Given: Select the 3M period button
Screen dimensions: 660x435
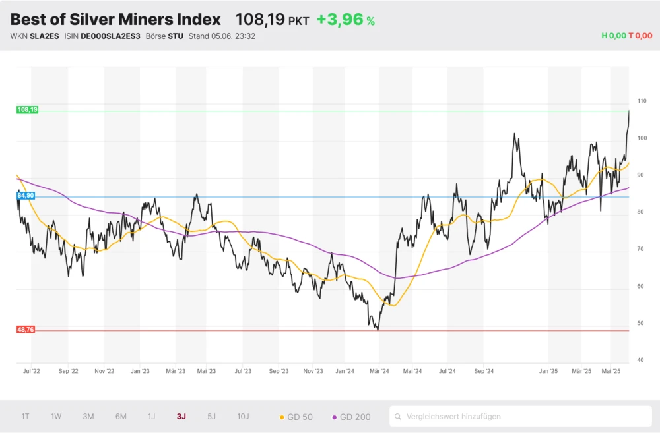Looking at the screenshot, I should pos(88,416).
